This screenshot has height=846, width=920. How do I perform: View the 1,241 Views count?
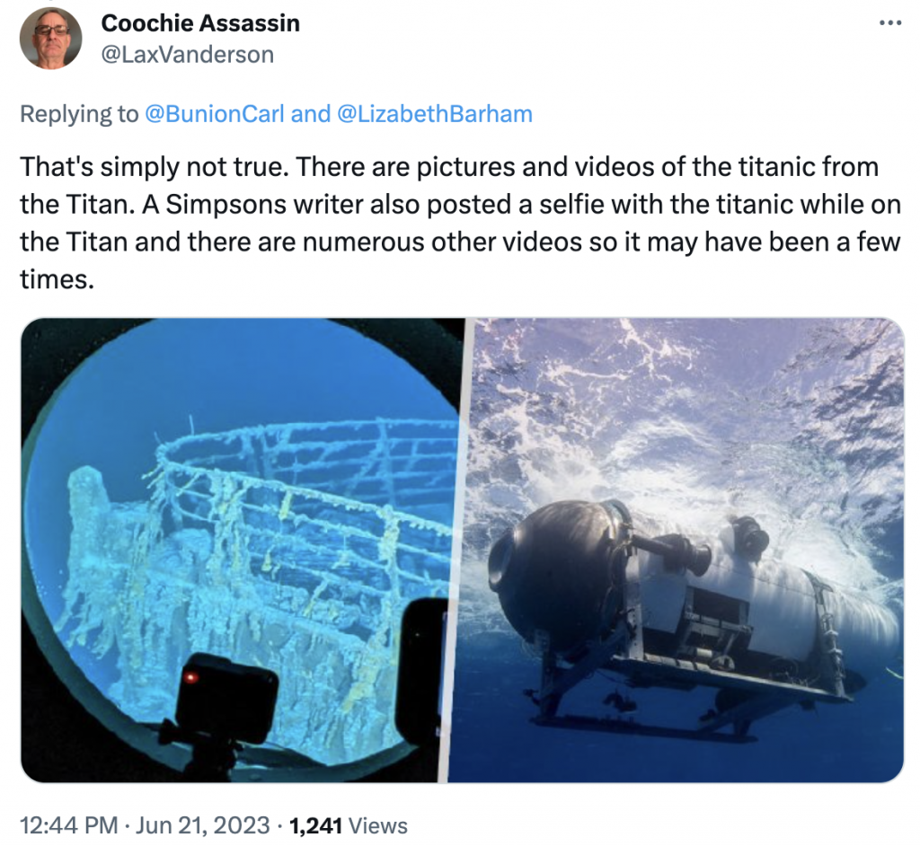point(349,825)
